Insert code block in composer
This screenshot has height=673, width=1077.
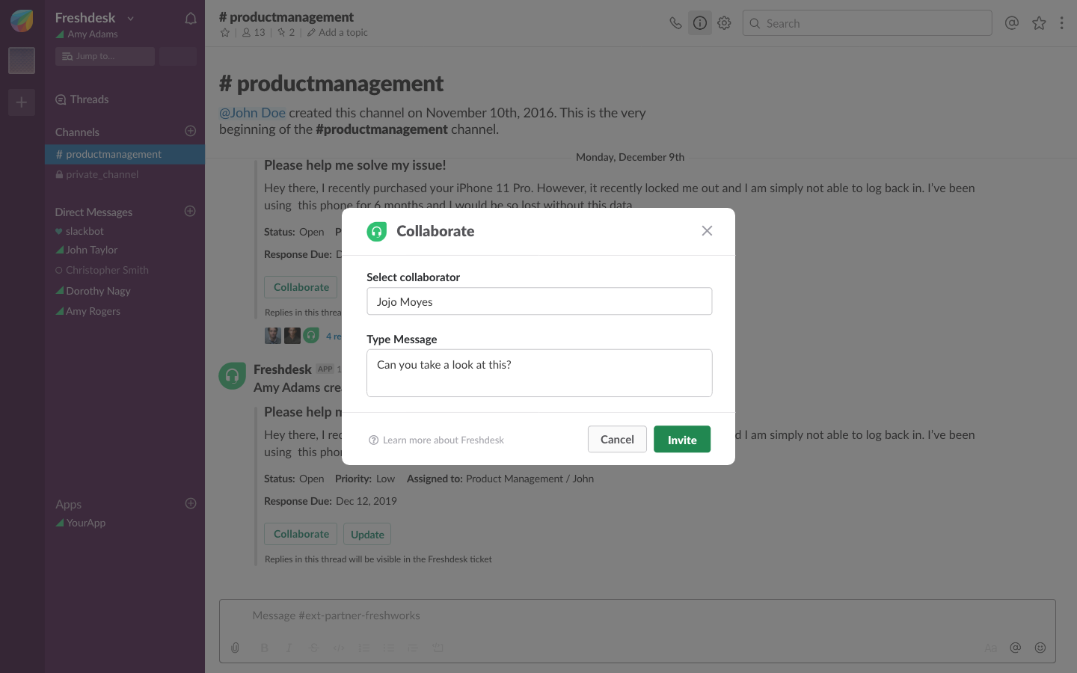coord(438,648)
